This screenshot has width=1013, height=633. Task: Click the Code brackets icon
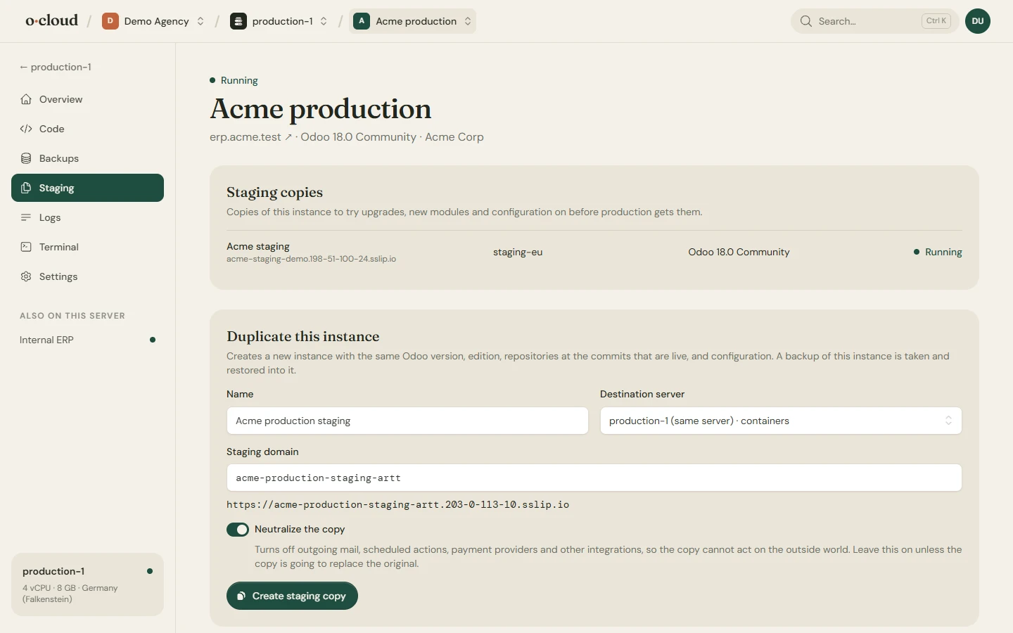click(x=26, y=129)
